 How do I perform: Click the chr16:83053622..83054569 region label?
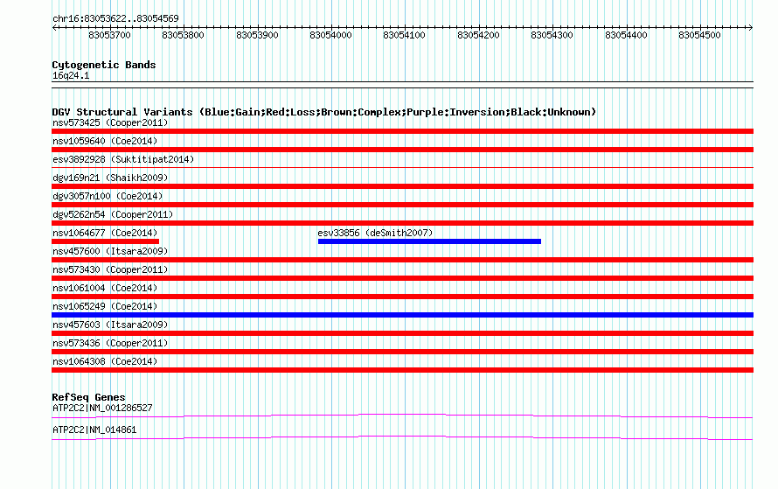coord(115,19)
